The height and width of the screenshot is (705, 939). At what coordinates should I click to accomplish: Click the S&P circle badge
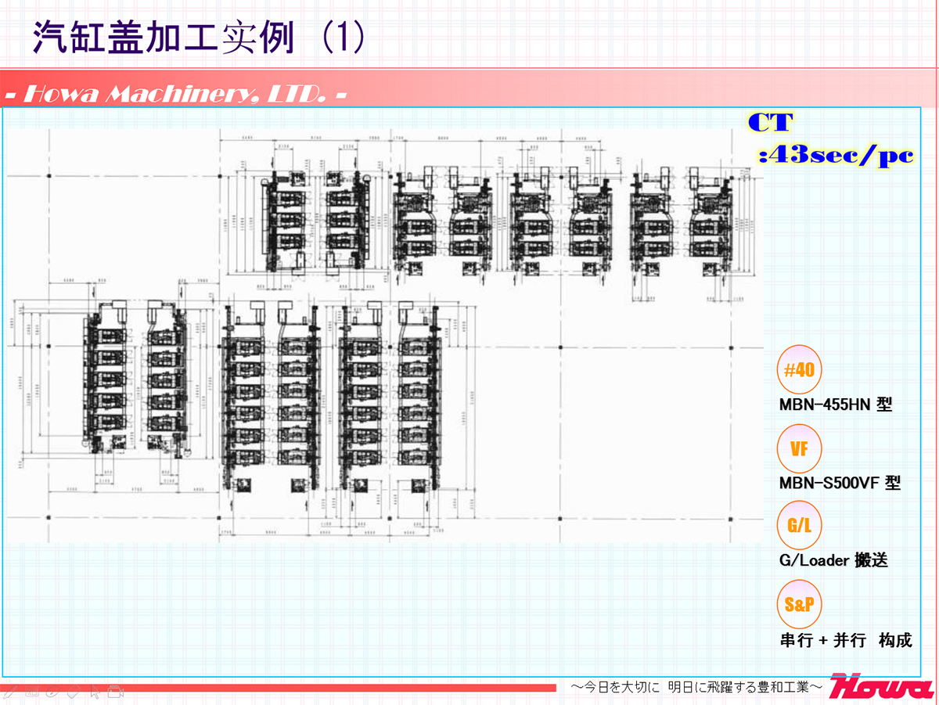(800, 603)
